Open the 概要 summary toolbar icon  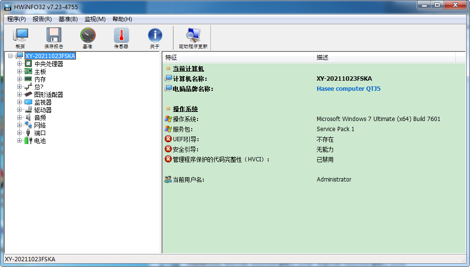pos(20,35)
